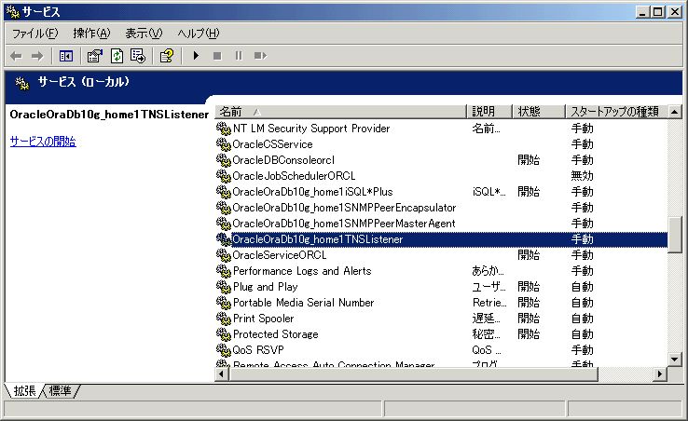The width and height of the screenshot is (688, 421).
Task: Select the Portable Media Serial Number name
Action: coord(303,303)
